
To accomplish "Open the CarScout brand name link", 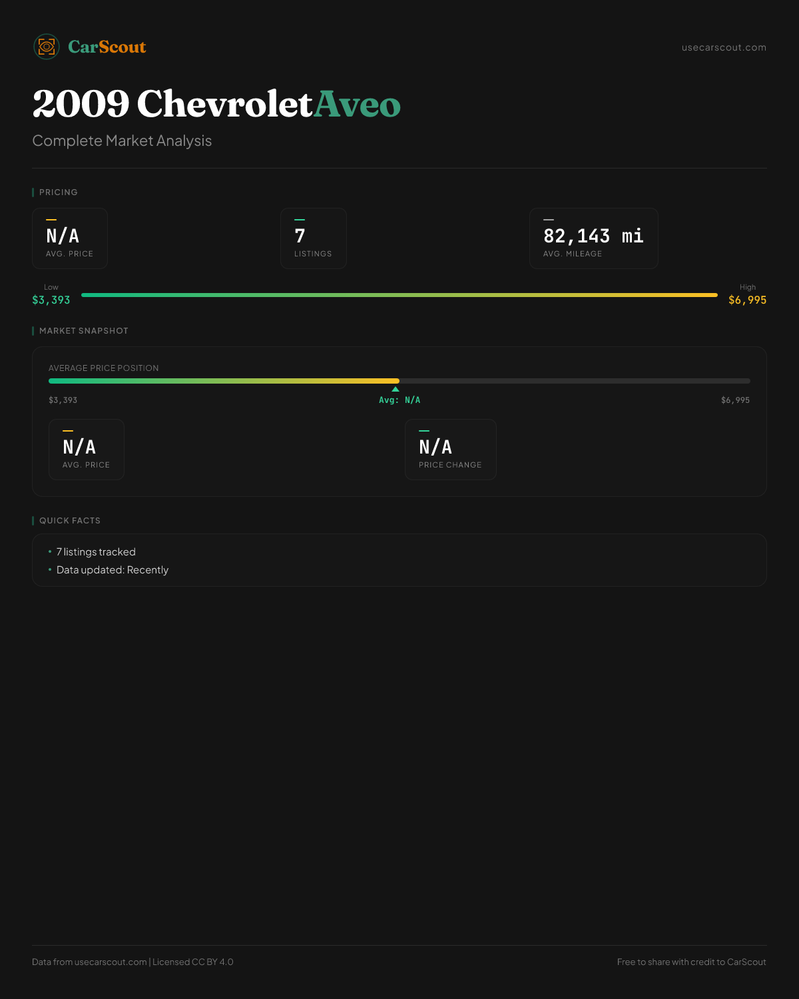I will [x=107, y=47].
